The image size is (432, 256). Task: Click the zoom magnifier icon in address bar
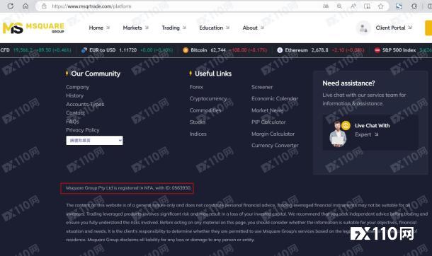(339, 6)
